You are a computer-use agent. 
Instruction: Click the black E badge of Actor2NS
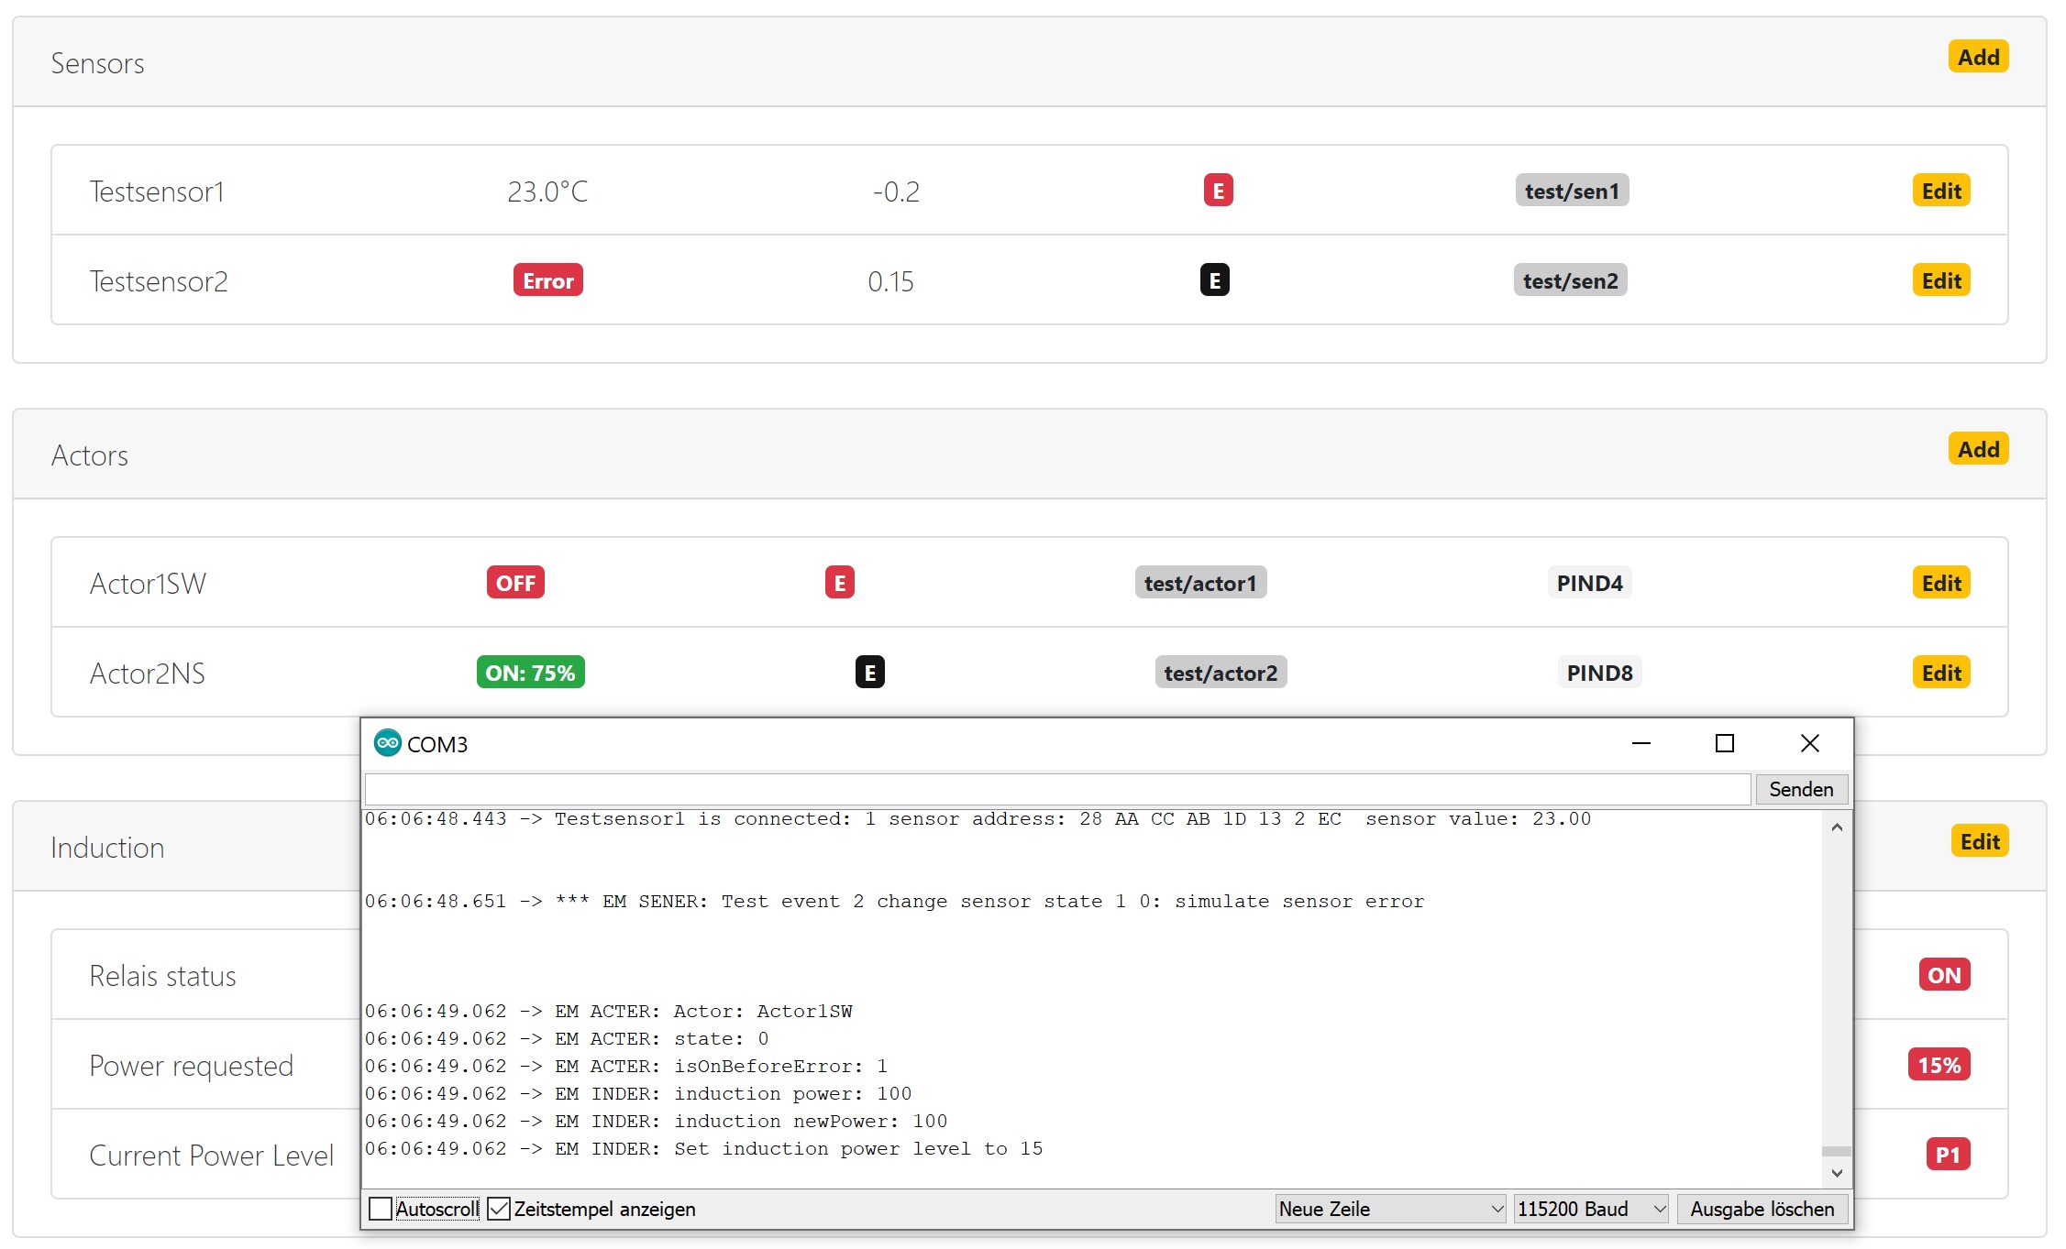pyautogui.click(x=869, y=673)
